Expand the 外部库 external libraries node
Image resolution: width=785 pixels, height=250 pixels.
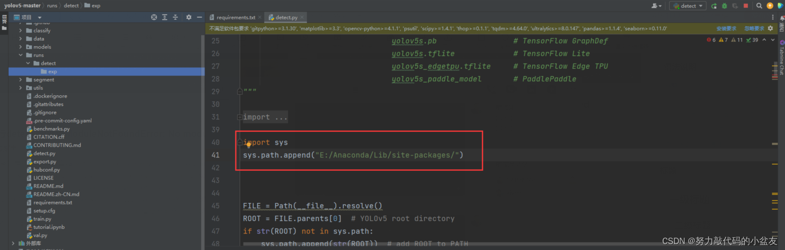[x=13, y=243]
